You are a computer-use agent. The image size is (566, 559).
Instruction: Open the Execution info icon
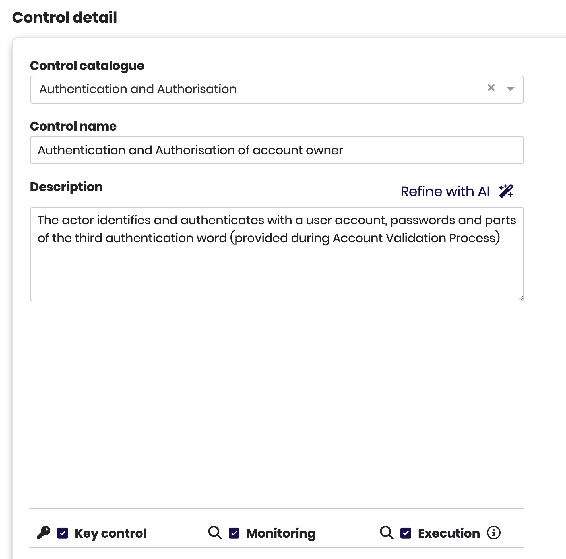[x=494, y=533]
